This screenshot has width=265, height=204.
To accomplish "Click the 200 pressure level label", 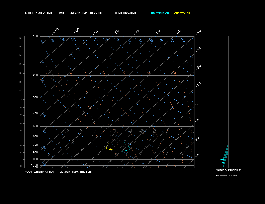I will (35, 75).
